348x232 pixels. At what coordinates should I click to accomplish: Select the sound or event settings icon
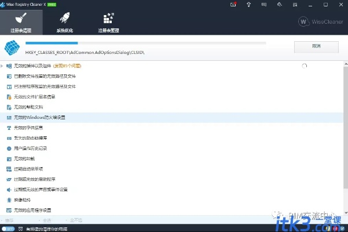(x=9, y=189)
